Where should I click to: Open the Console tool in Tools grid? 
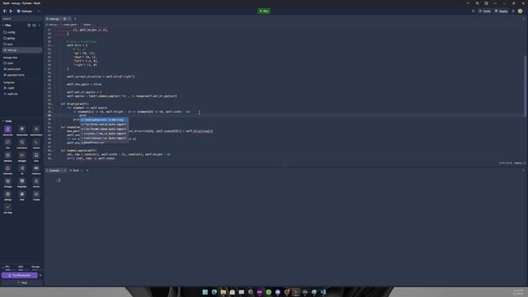[36, 144]
